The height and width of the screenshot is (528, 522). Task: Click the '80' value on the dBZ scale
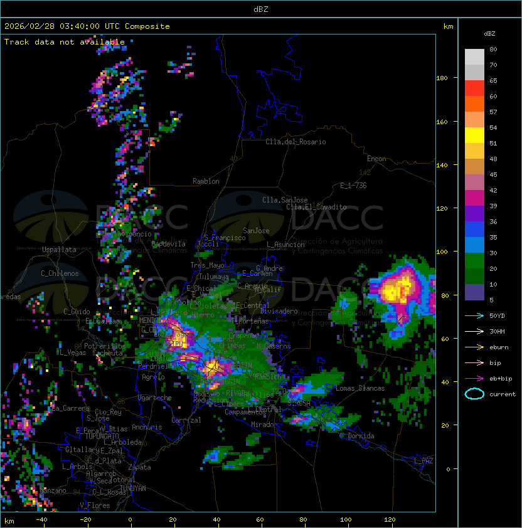(493, 49)
